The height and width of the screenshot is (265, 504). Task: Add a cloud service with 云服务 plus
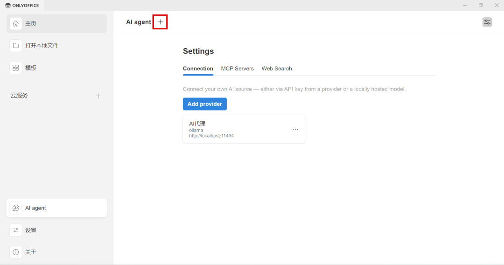click(x=98, y=96)
